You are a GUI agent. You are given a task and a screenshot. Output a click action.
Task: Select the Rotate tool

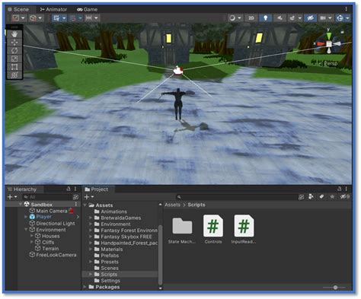14,50
